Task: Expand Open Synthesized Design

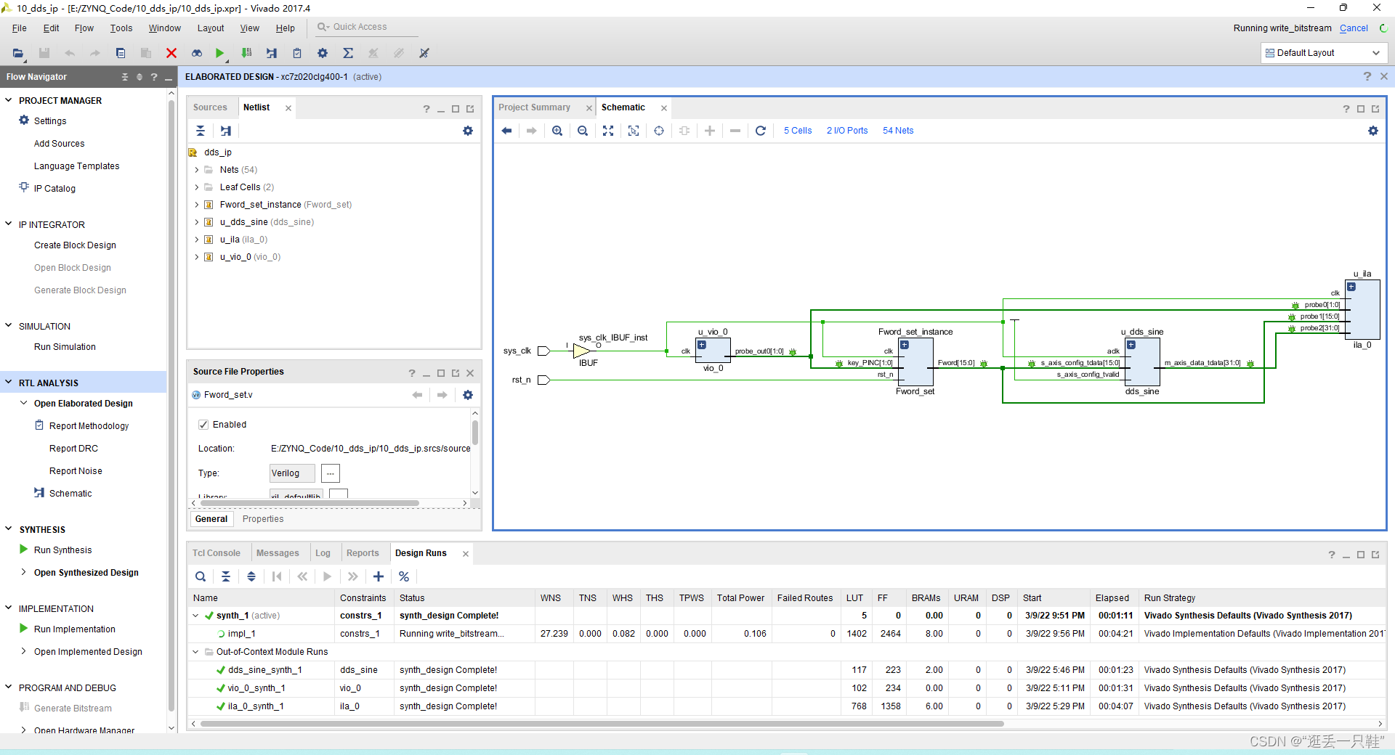Action: pos(24,572)
